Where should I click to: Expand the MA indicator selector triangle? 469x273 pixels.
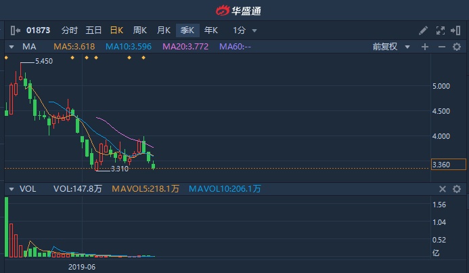pos(12,47)
